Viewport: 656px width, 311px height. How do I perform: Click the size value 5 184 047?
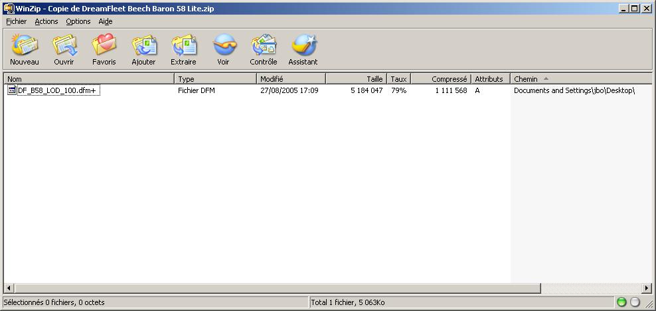(x=367, y=90)
